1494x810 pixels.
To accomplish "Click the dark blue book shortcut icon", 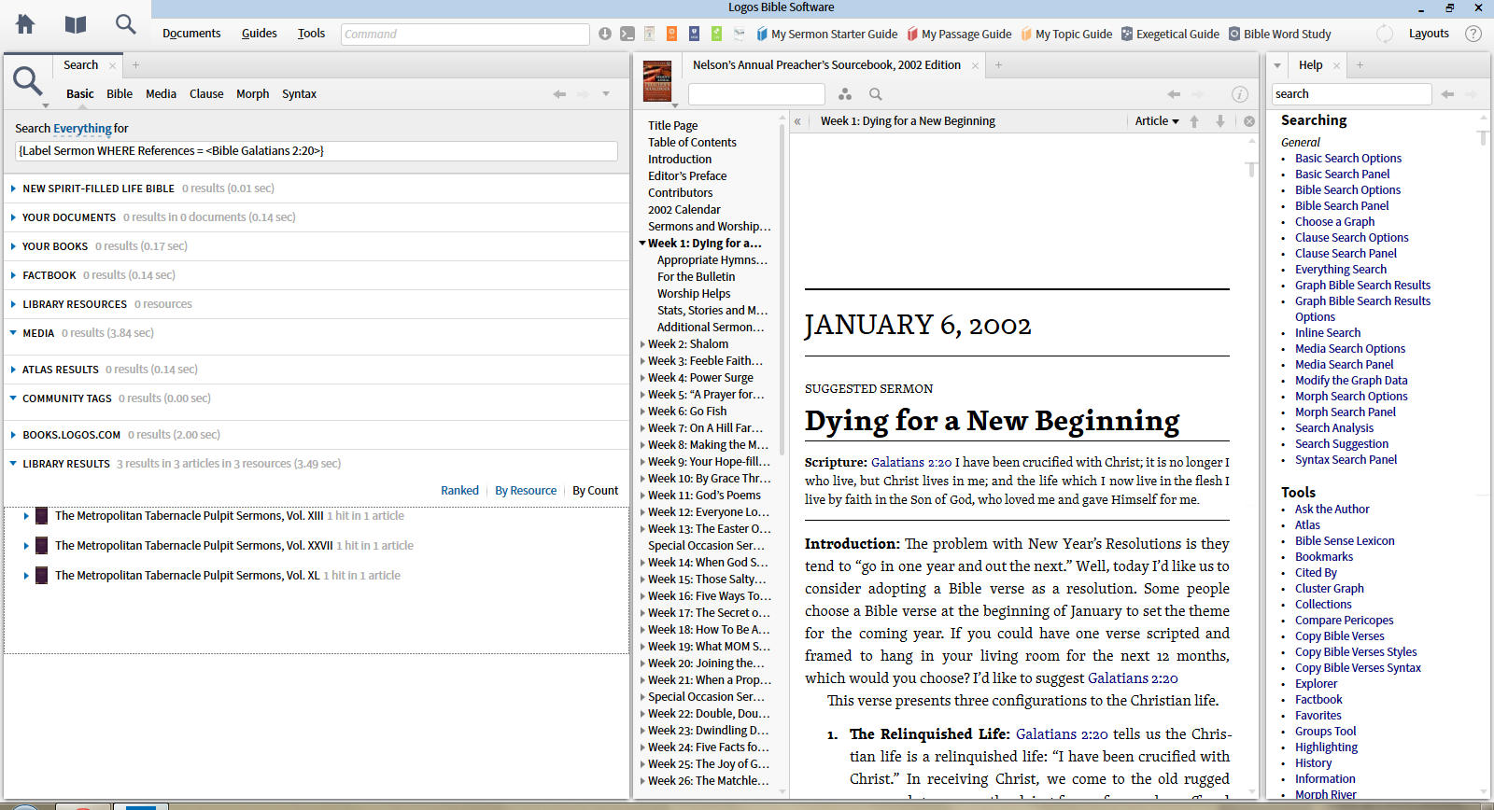I will pyautogui.click(x=694, y=34).
